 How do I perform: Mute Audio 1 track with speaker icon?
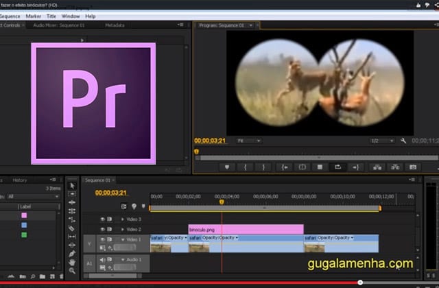(102, 260)
